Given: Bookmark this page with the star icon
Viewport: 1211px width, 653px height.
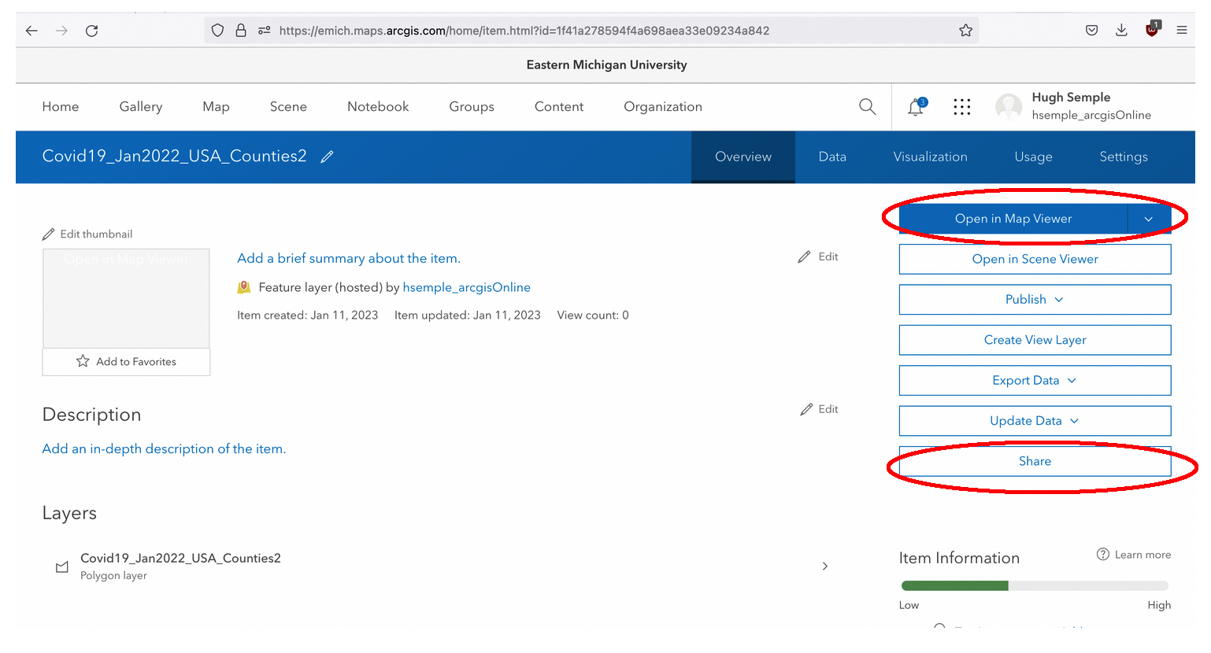Looking at the screenshot, I should tap(966, 31).
